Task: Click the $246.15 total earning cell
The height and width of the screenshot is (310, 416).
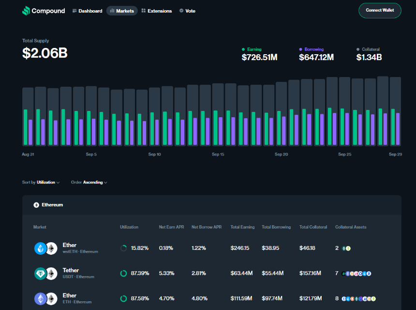Action: (x=240, y=248)
